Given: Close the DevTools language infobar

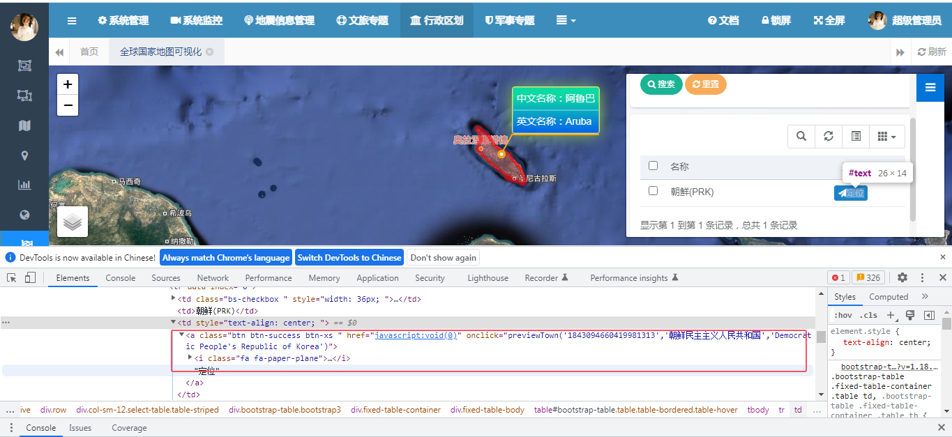Looking at the screenshot, I should click(x=942, y=257).
